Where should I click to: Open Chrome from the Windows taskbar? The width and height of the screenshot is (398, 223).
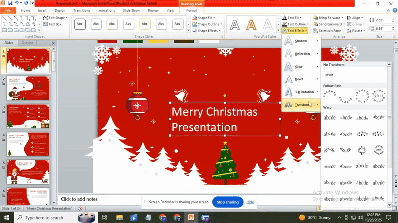[x=163, y=218]
